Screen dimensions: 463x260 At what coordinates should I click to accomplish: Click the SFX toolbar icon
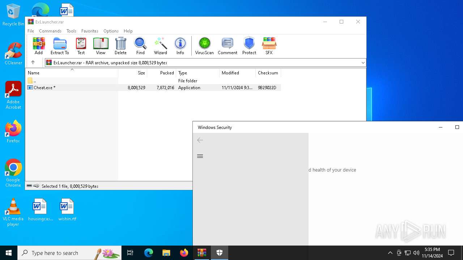point(269,46)
